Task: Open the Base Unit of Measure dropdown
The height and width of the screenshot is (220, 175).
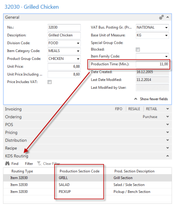Action: point(166,35)
